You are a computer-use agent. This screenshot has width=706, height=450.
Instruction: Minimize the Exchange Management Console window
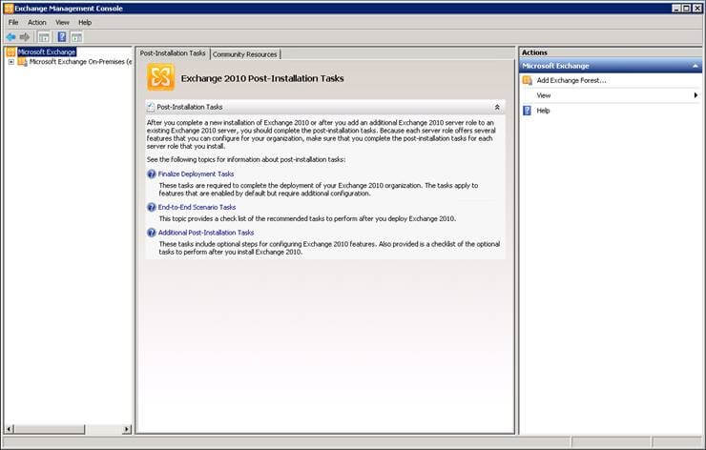[x=676, y=8]
